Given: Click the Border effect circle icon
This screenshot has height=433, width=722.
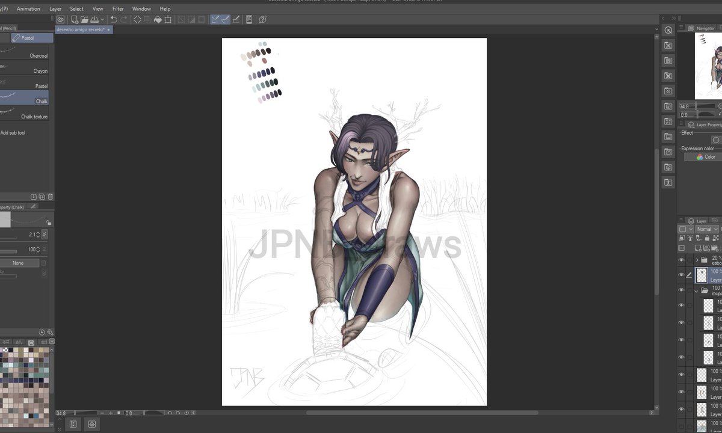Looking at the screenshot, I should 716,140.
